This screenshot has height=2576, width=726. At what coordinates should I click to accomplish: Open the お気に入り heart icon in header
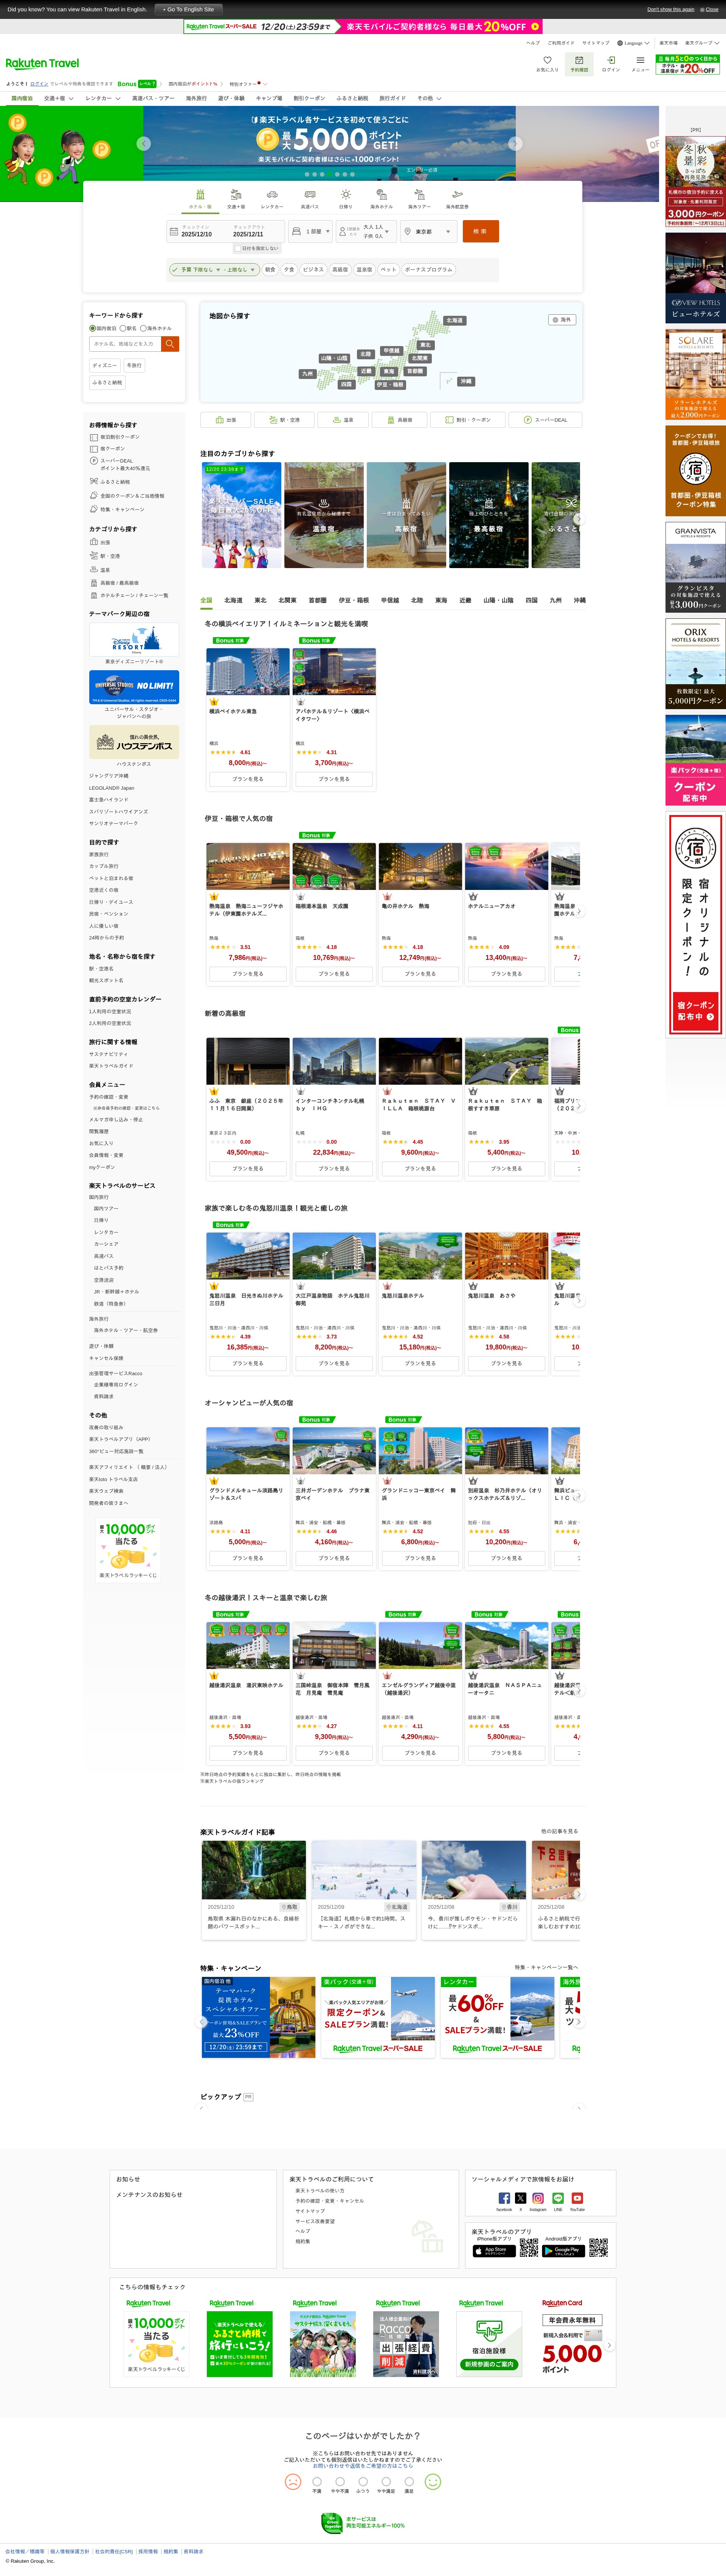click(x=547, y=63)
